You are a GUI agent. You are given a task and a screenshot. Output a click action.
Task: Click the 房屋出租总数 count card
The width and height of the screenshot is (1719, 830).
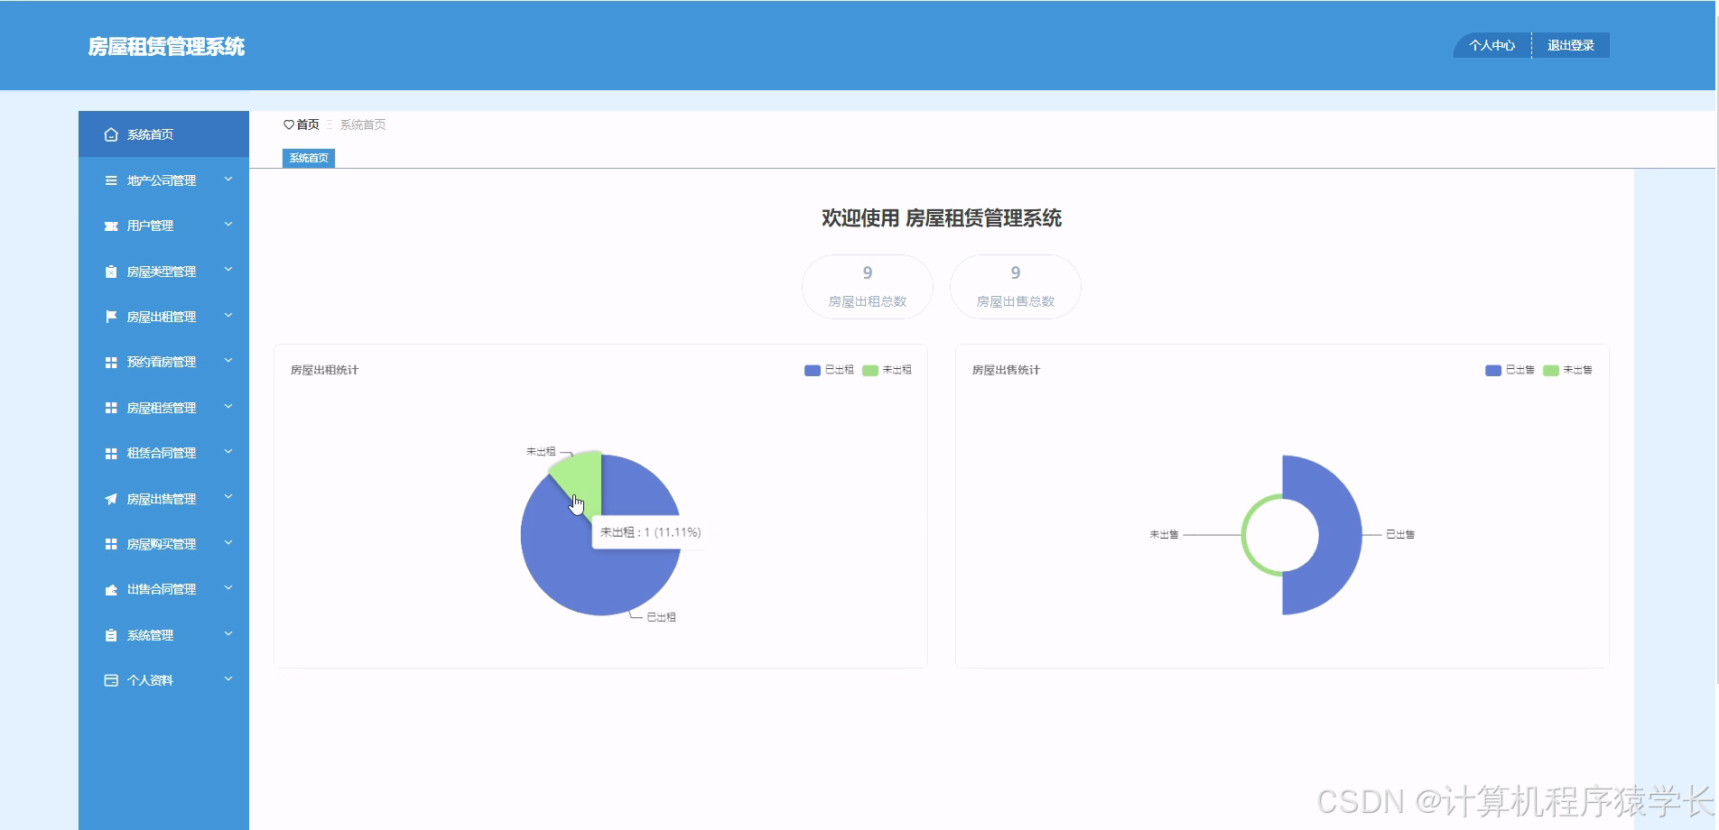pyautogui.click(x=868, y=287)
